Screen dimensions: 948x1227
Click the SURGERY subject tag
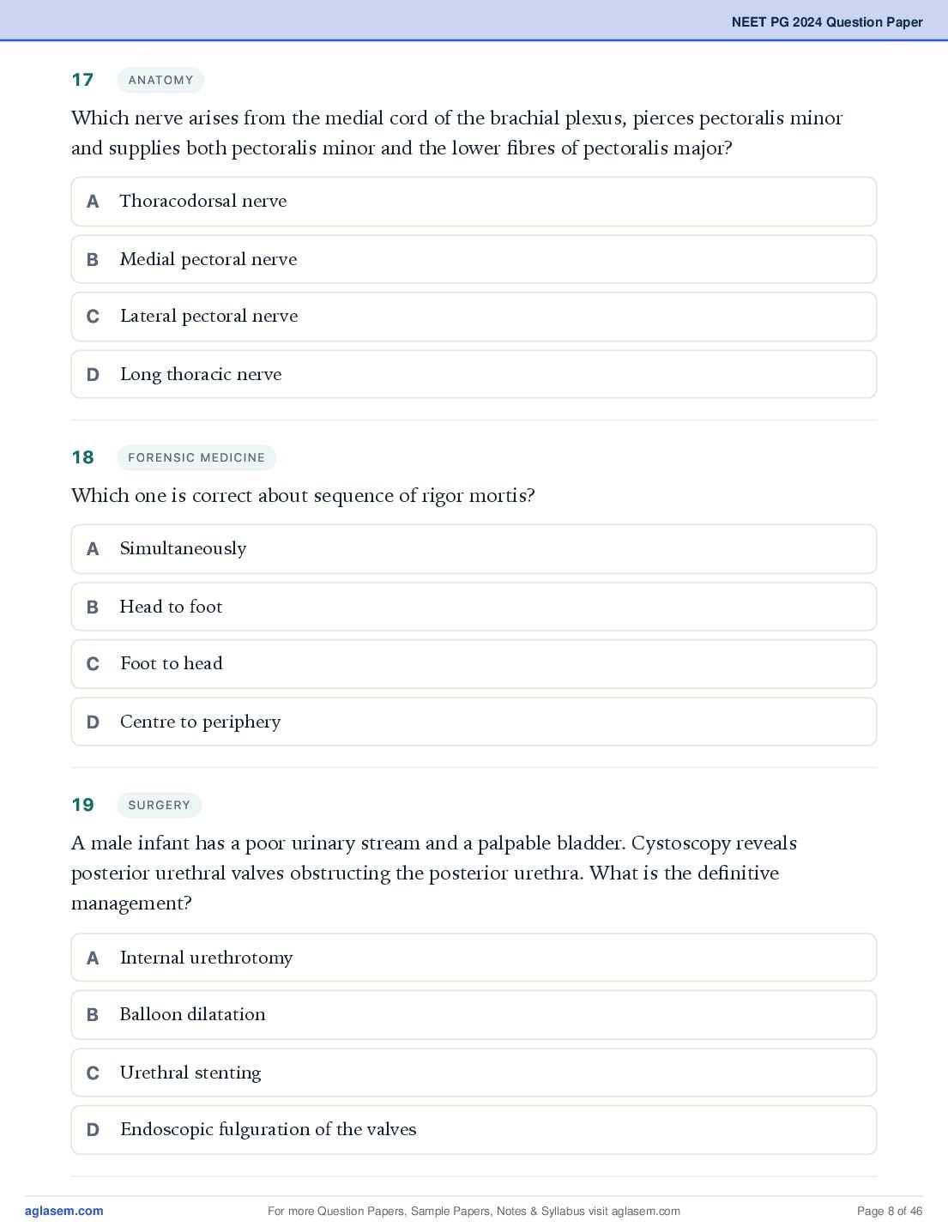(x=159, y=805)
